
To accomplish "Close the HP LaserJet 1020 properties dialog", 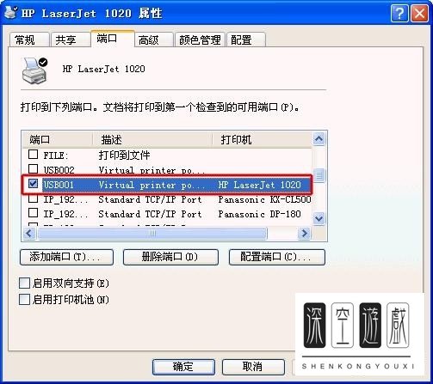I will (419, 13).
